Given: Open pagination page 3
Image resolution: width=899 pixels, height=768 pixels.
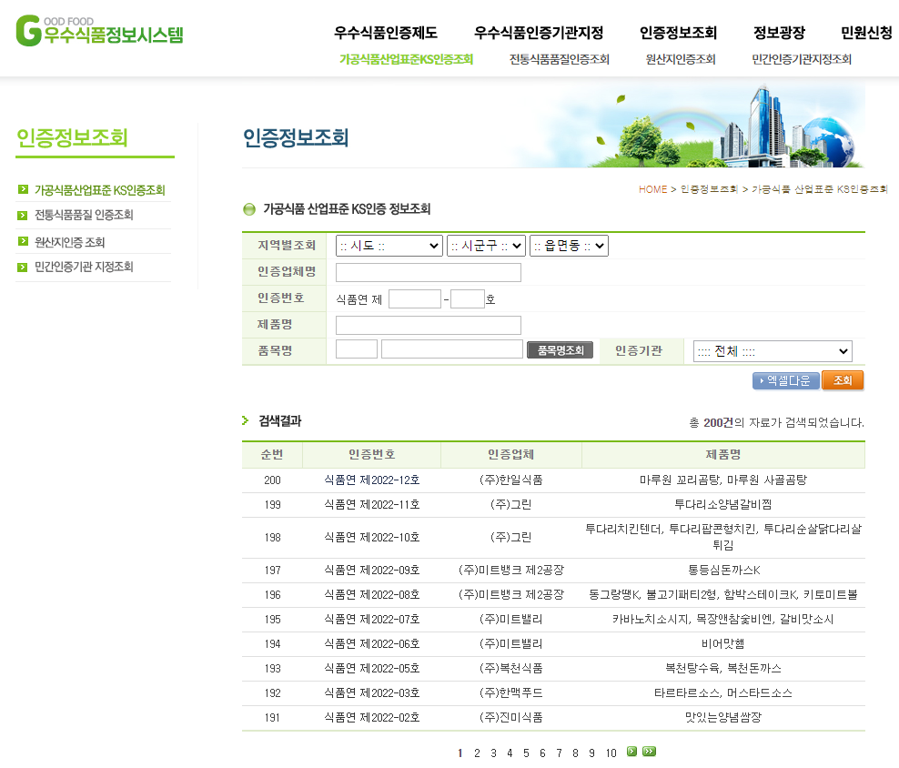Looking at the screenshot, I should pyautogui.click(x=493, y=752).
